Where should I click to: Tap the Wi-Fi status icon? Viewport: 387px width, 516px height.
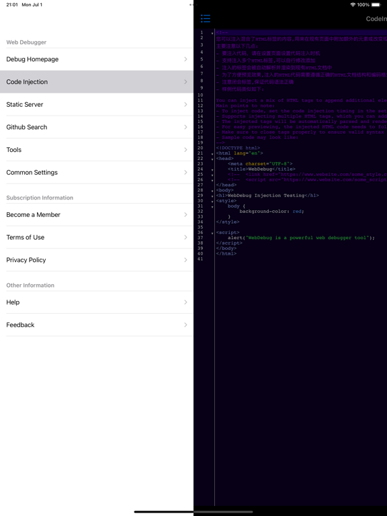tap(353, 5)
